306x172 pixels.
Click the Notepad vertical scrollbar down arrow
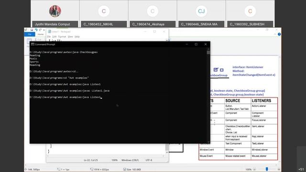(x=167, y=152)
